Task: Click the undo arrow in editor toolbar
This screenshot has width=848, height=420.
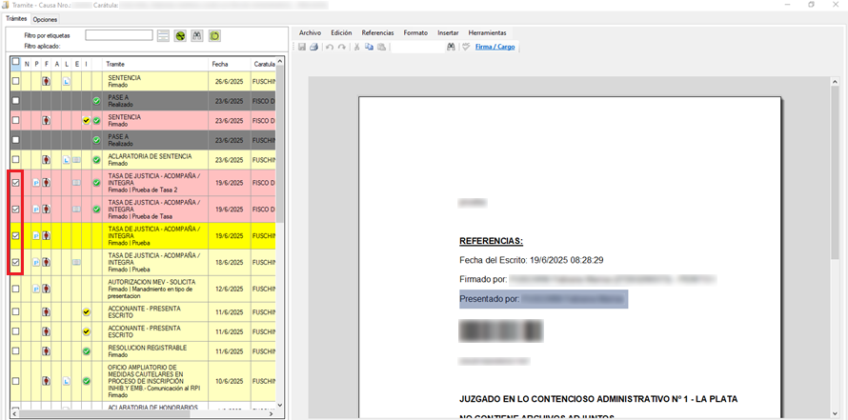Action: [330, 47]
